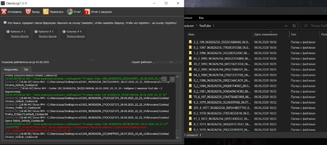327x145 pixels.
Task: Open Отчет о ресурсах warning icon
Action: [87, 12]
